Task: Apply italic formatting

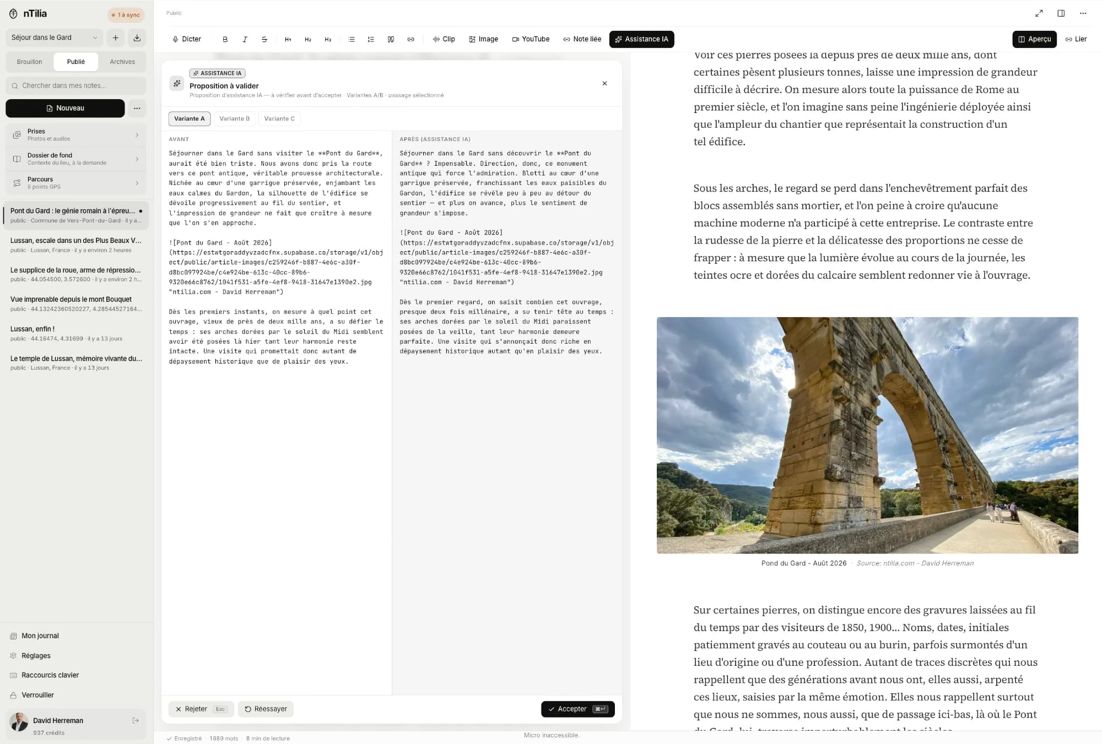Action: pyautogui.click(x=245, y=39)
